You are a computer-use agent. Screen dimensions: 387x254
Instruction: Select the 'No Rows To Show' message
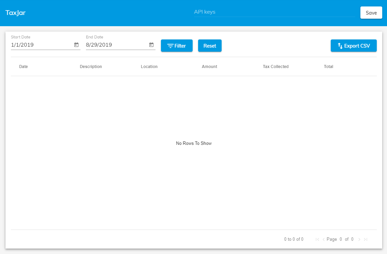pos(194,143)
